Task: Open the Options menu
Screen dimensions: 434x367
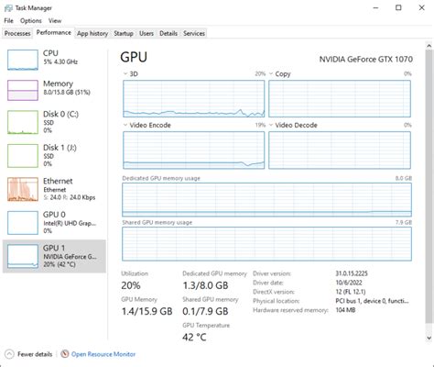Action: (x=31, y=21)
